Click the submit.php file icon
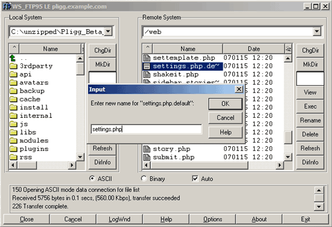 pyautogui.click(x=147, y=158)
